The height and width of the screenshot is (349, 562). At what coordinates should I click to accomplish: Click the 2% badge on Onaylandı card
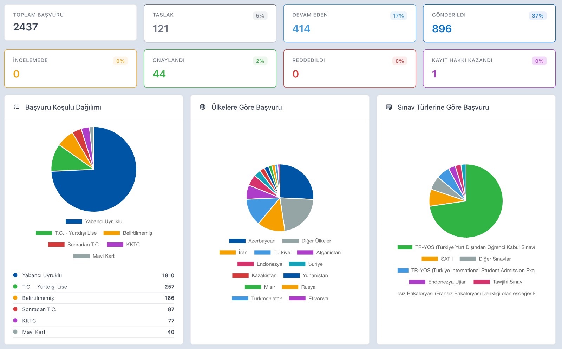pyautogui.click(x=260, y=61)
